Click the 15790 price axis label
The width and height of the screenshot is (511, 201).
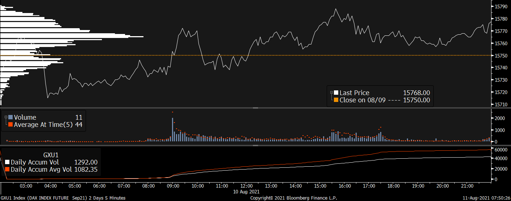pyautogui.click(x=501, y=7)
